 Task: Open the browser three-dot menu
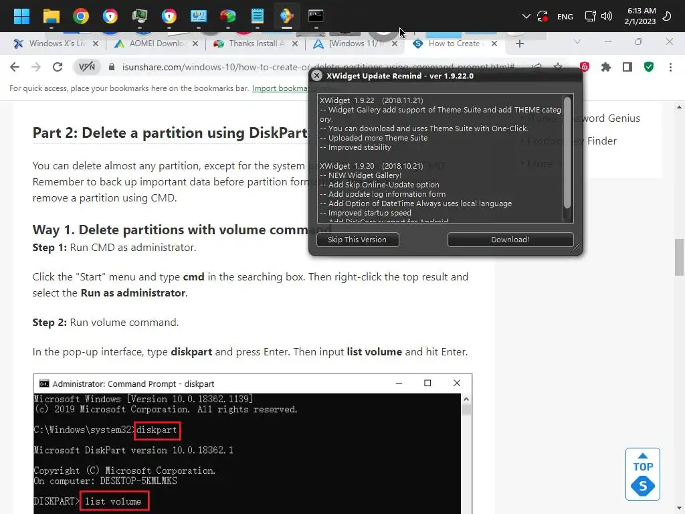tap(670, 68)
